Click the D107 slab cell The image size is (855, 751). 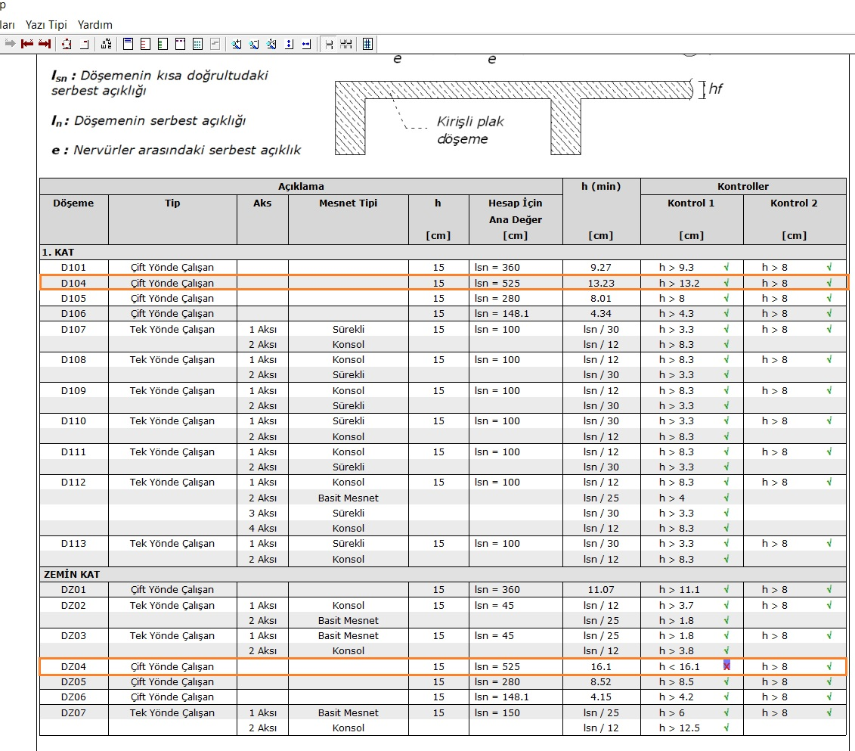point(73,330)
